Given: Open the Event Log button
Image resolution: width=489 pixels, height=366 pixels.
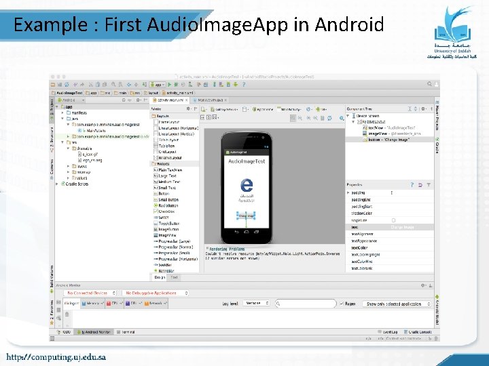Looking at the screenshot, I should point(388,332).
